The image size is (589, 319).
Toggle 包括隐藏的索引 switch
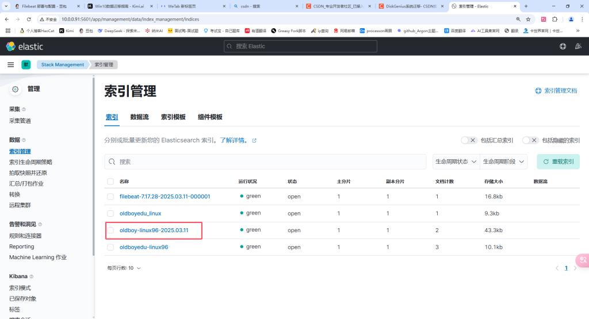[530, 140]
